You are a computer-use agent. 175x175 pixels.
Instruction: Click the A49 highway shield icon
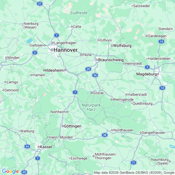(x=24, y=172)
